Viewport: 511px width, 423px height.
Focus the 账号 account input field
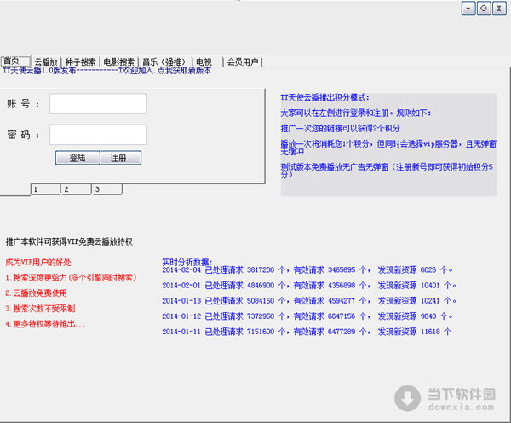coord(98,104)
